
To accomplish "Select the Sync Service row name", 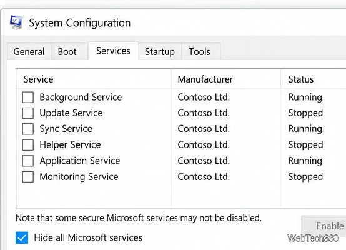I will [x=66, y=129].
